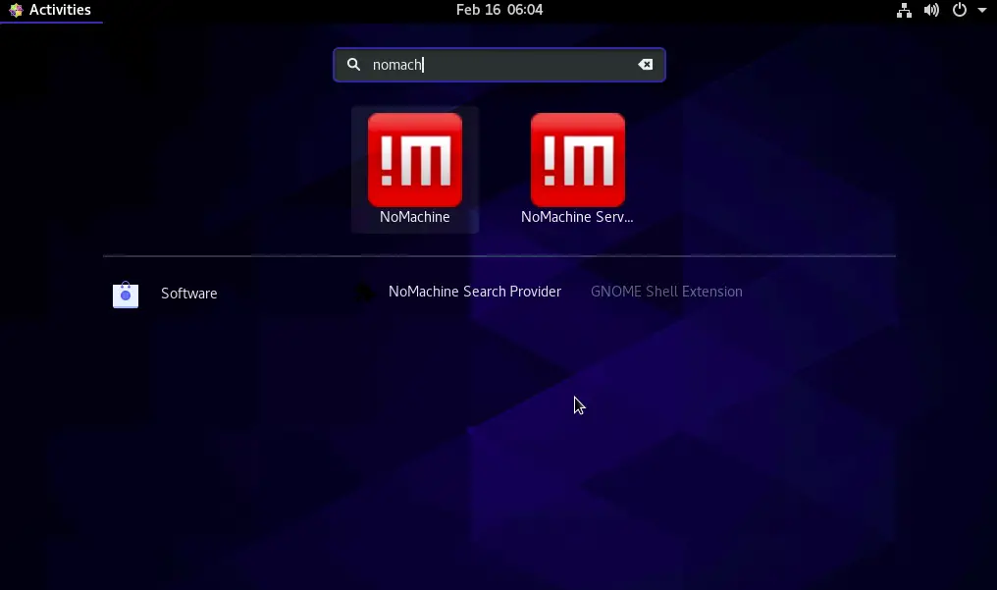Click the logo icon beside Activities
997x590 pixels.
coord(16,11)
